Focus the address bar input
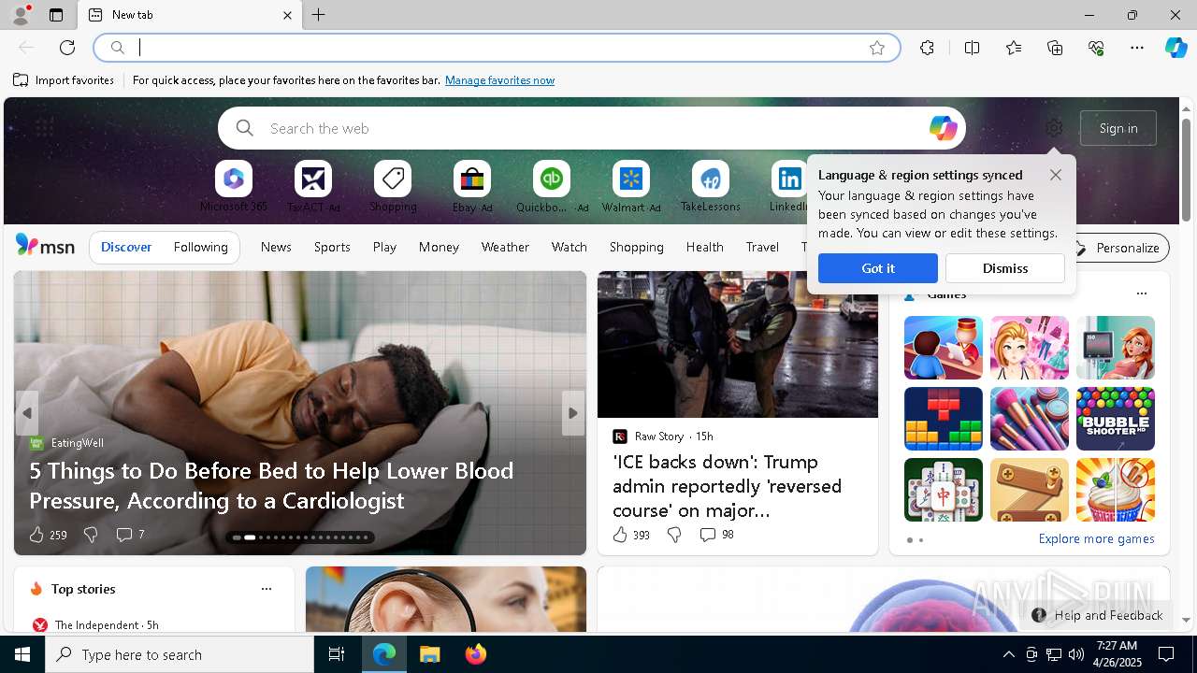Screen dimensions: 1197x673 [496, 48]
